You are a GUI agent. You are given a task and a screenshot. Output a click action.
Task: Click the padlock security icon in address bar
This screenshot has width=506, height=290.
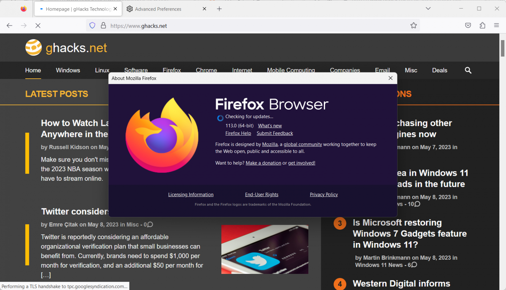[103, 25]
